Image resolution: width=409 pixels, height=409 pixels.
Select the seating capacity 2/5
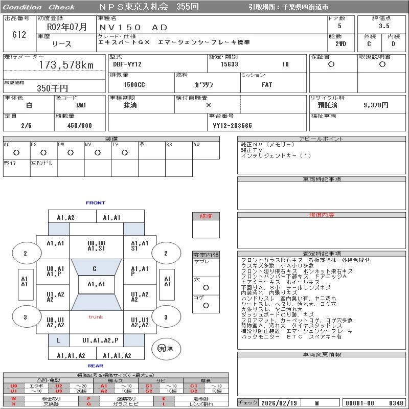pos(26,125)
